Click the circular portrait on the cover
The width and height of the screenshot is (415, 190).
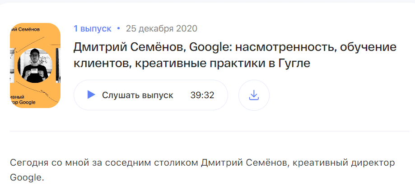pyautogui.click(x=36, y=66)
